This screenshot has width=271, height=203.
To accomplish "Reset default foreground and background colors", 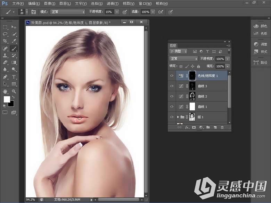I will pyautogui.click(x=5, y=105).
